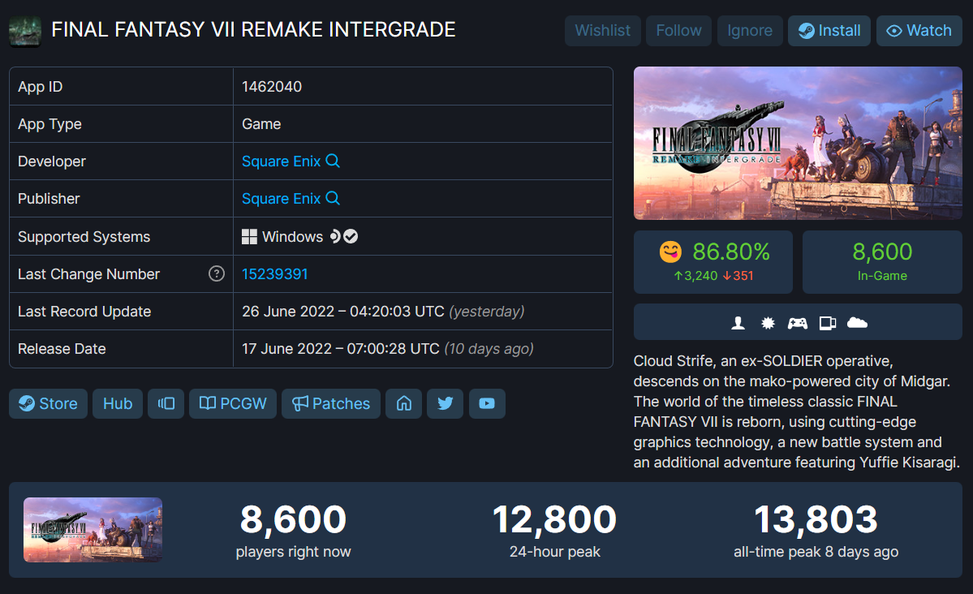973x594 pixels.
Task: Click the Cloud Strife game description text
Action: click(x=797, y=411)
